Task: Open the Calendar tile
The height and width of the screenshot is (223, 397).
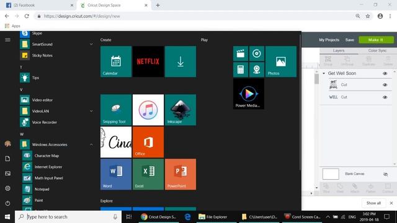Action: (116, 61)
